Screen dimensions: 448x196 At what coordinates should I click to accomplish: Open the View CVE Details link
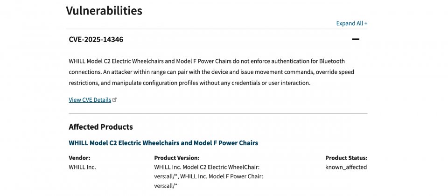click(x=90, y=99)
